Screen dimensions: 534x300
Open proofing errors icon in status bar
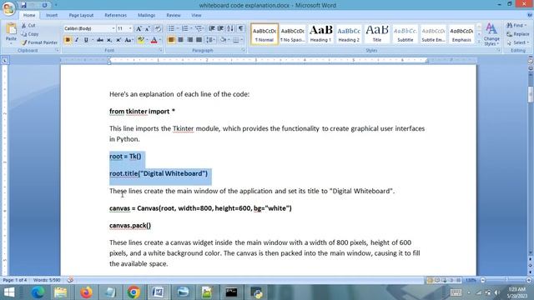(x=70, y=280)
